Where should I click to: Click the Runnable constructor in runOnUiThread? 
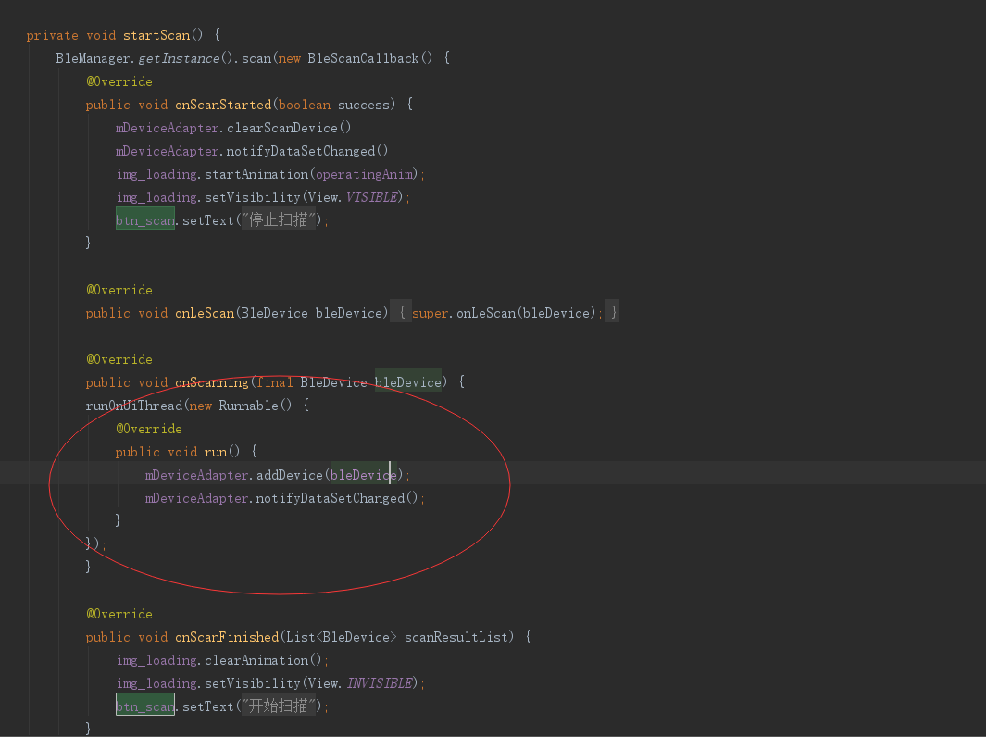tap(246, 405)
